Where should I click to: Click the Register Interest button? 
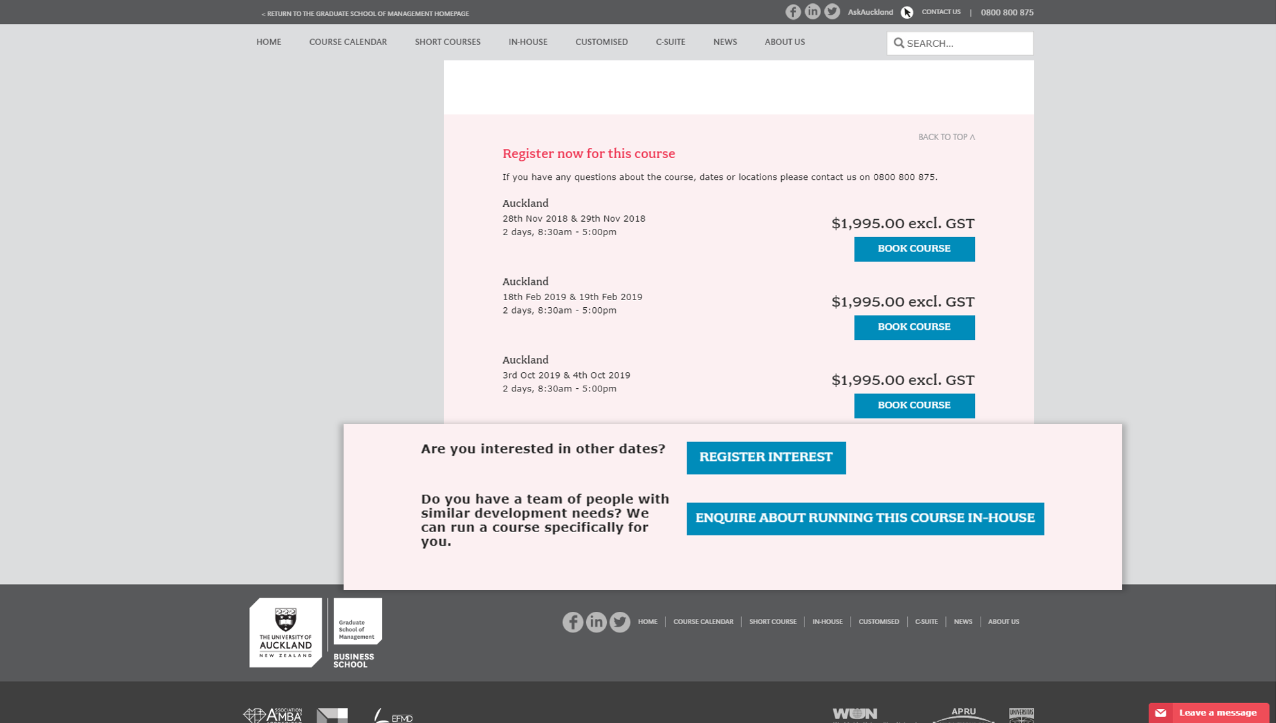click(x=766, y=458)
